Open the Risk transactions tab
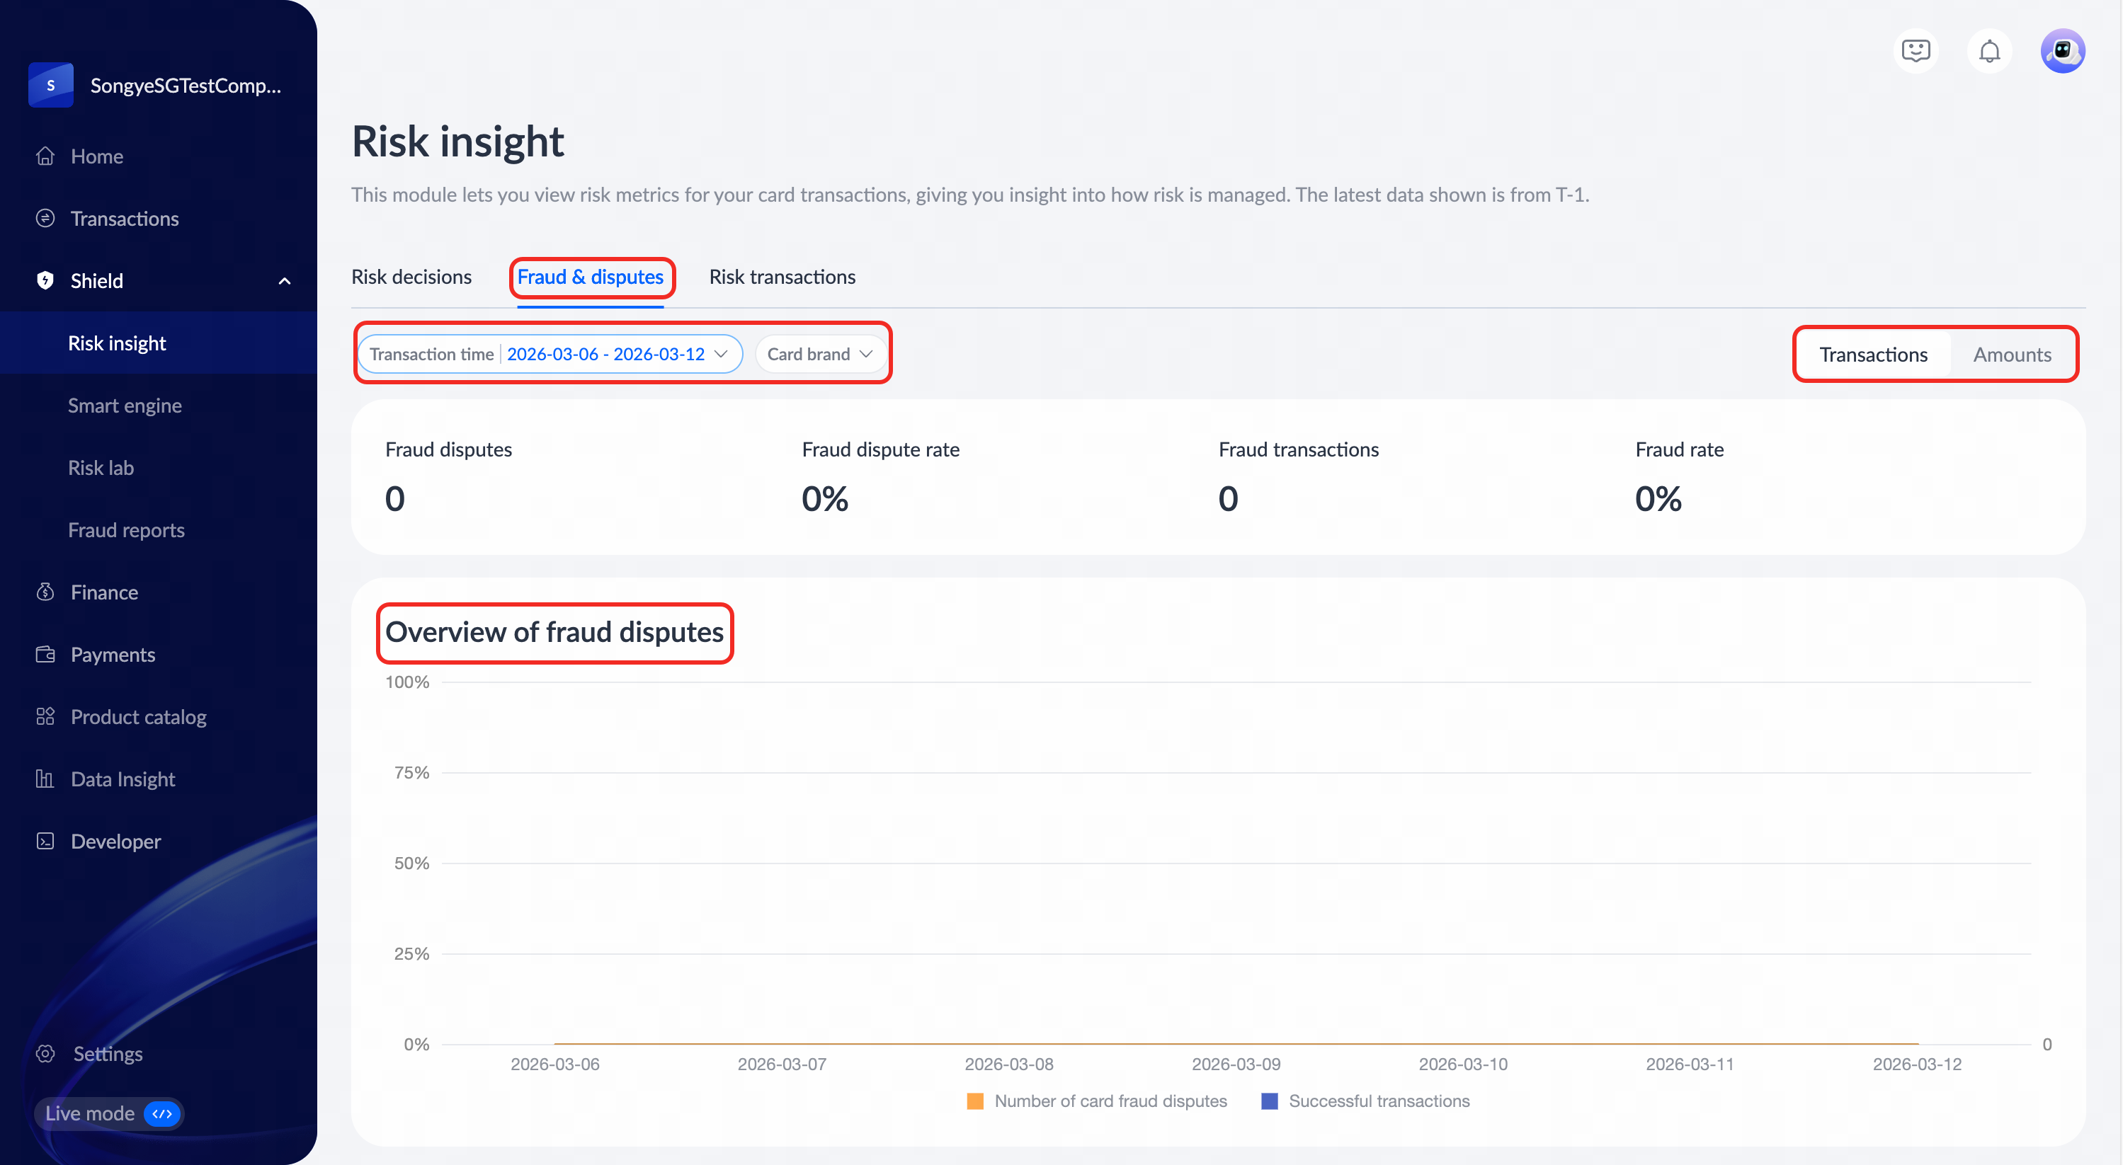Viewport: 2123px width, 1165px height. click(781, 277)
